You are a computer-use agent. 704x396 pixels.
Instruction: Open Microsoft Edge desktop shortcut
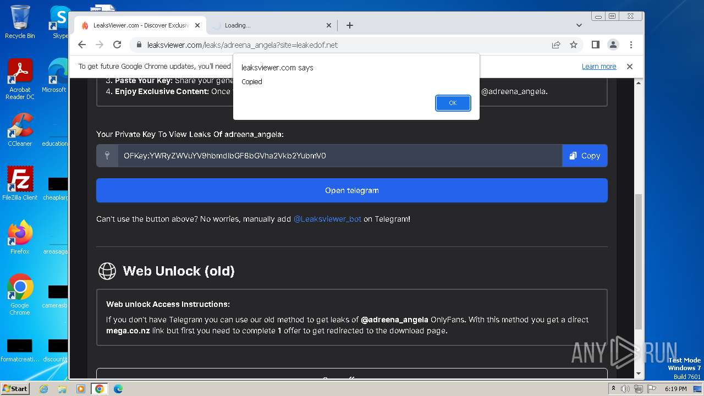(x=55, y=76)
